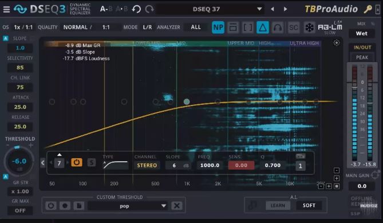Click the snowflake freeze icon
The image size is (383, 223).
coord(309,28)
